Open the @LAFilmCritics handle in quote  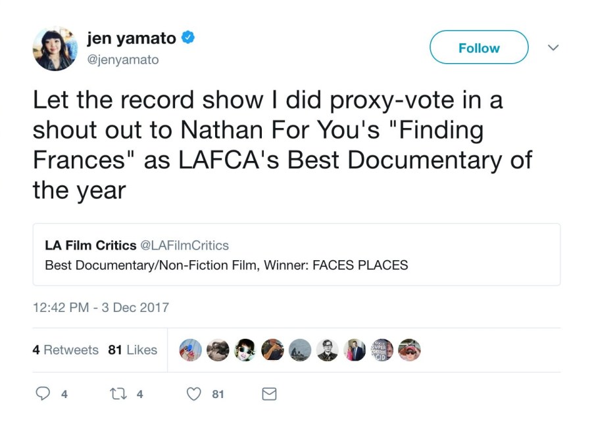point(184,246)
